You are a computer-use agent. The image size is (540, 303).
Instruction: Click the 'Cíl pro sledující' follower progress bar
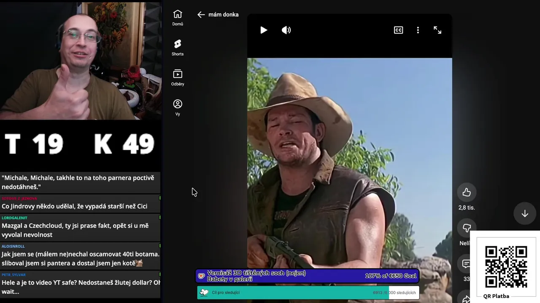click(308, 292)
